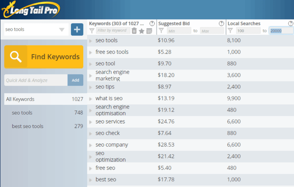Viewport: 294px width, 187px height.
Task: Focus the Quick Add & Analyze field
Action: pos(36,80)
